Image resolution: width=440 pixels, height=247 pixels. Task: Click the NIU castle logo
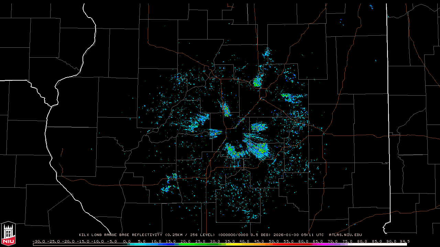[x=8, y=234]
